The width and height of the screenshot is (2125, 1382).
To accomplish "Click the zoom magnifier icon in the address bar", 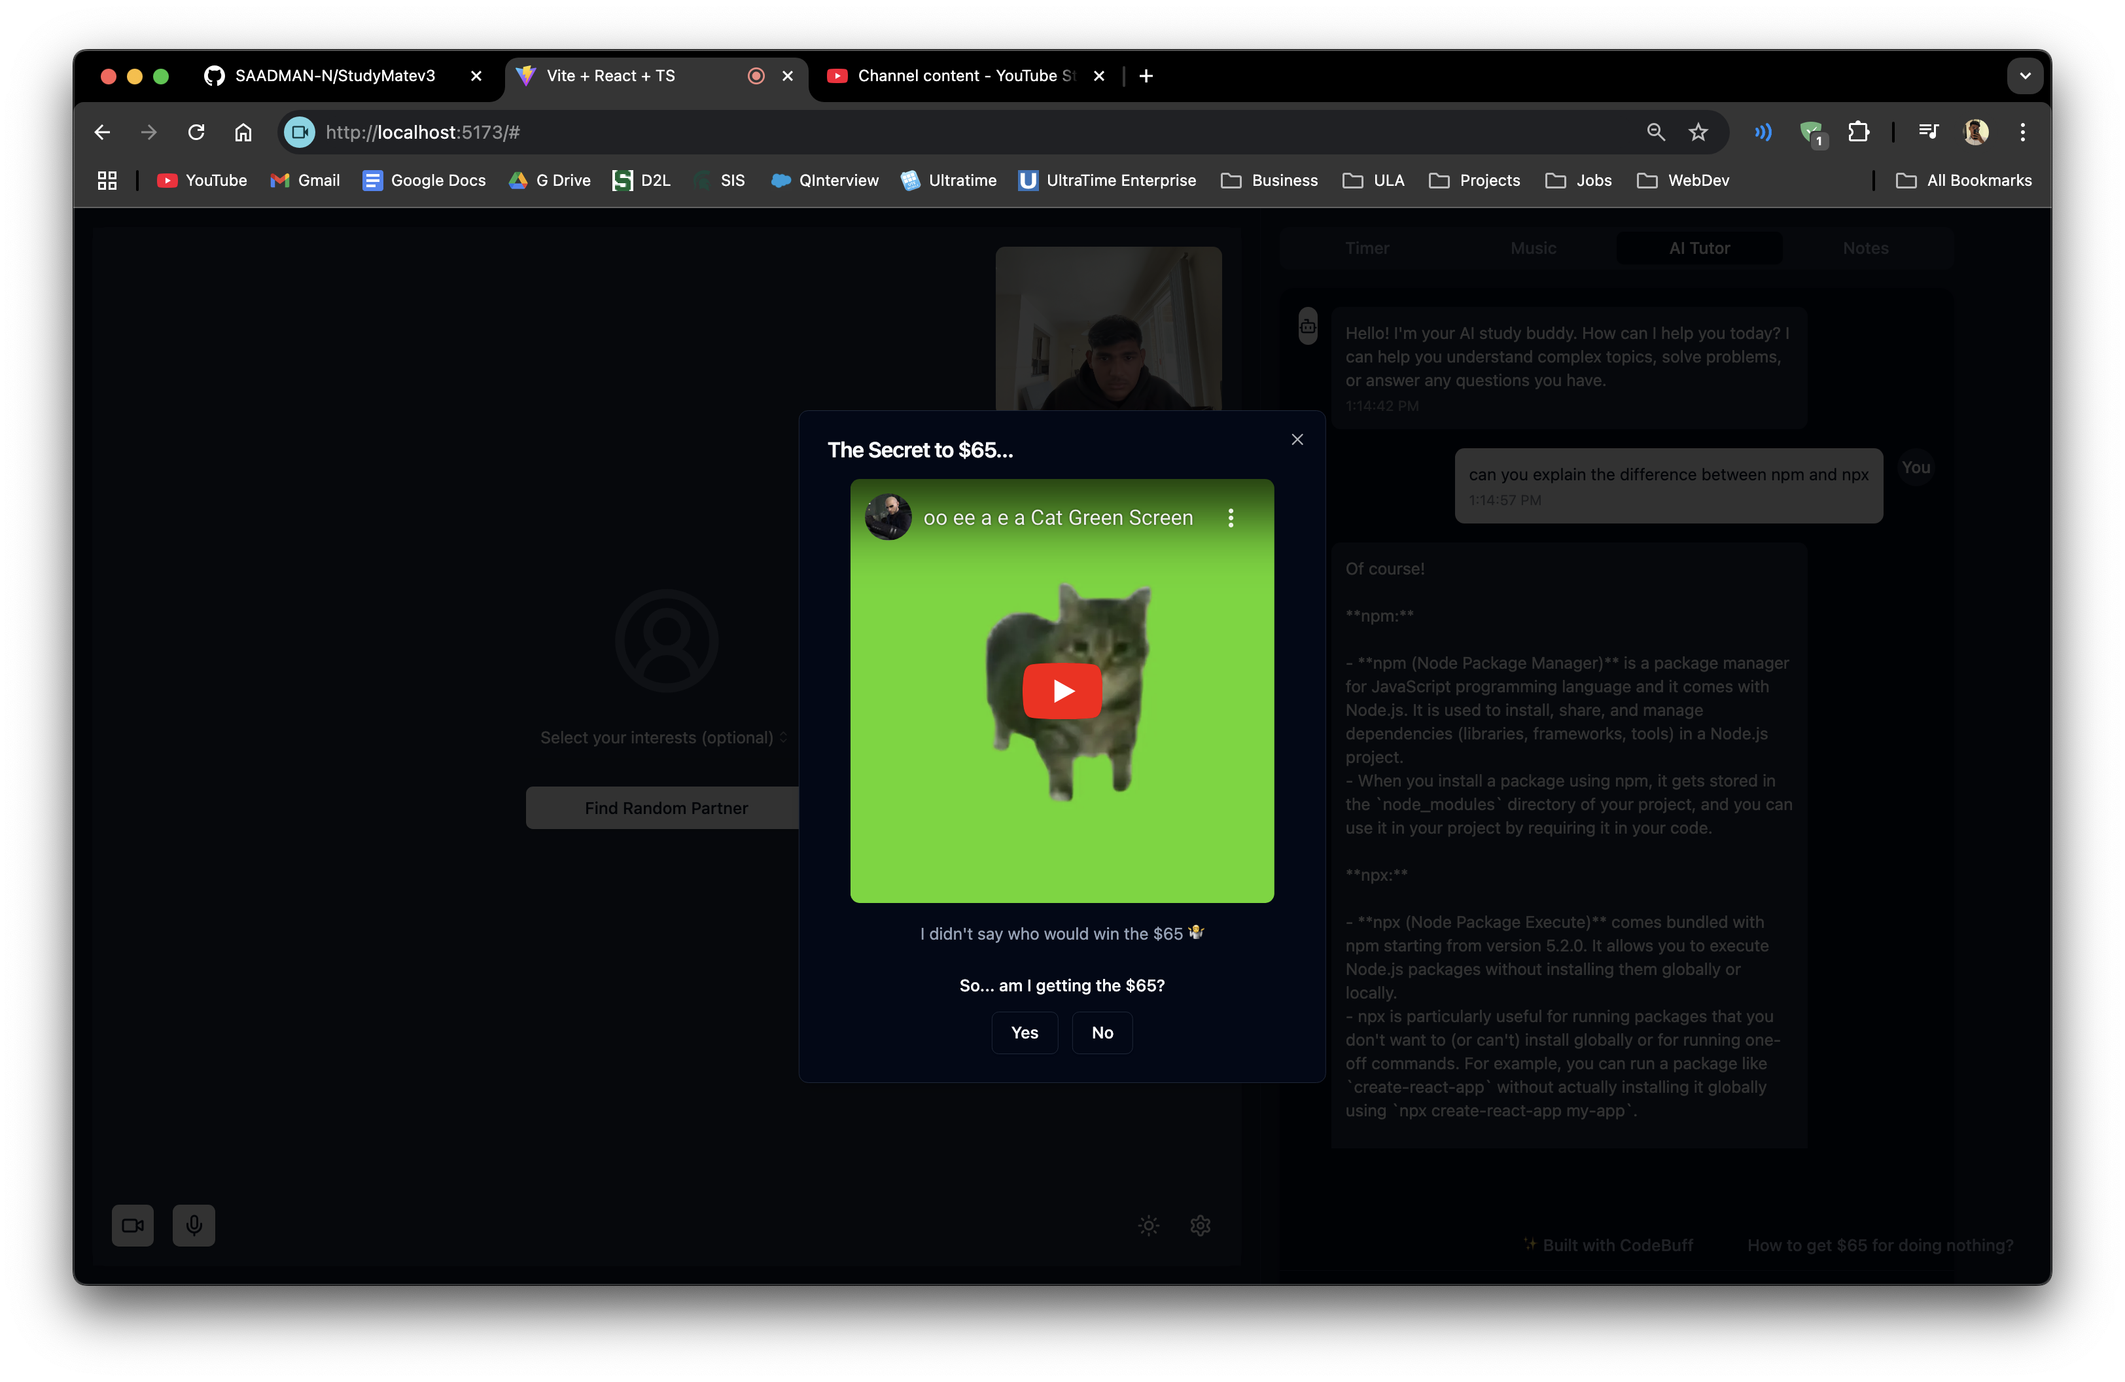I will click(x=1655, y=132).
